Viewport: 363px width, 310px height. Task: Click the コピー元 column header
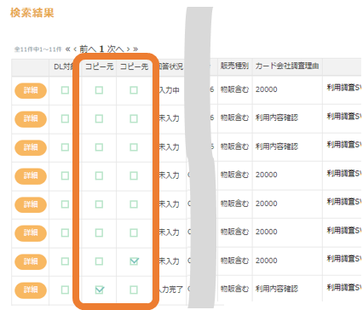[100, 66]
